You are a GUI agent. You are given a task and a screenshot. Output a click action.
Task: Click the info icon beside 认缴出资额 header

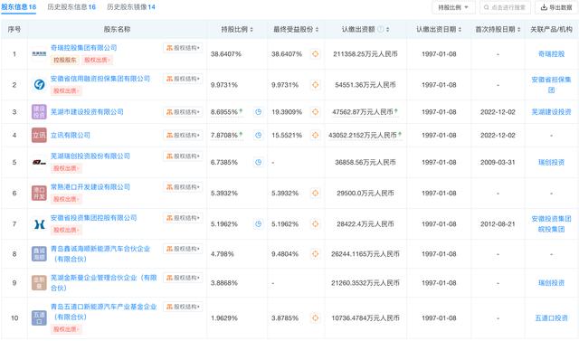[380, 29]
